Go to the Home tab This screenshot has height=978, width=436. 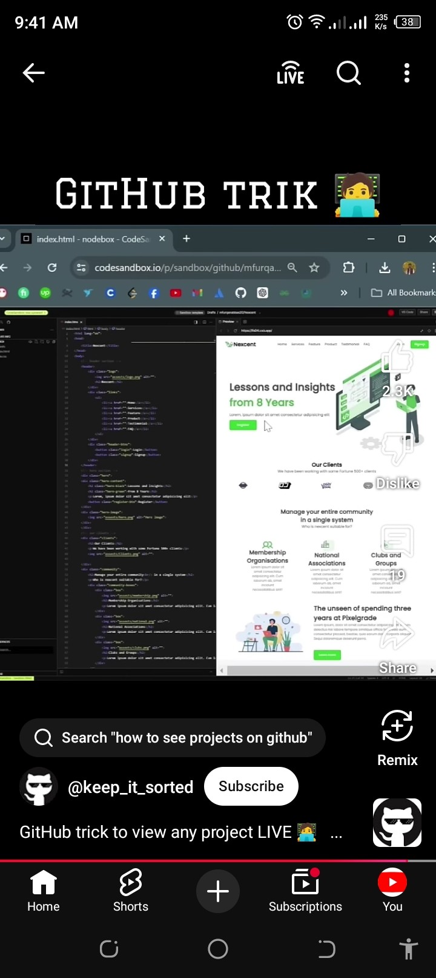pyautogui.click(x=44, y=891)
